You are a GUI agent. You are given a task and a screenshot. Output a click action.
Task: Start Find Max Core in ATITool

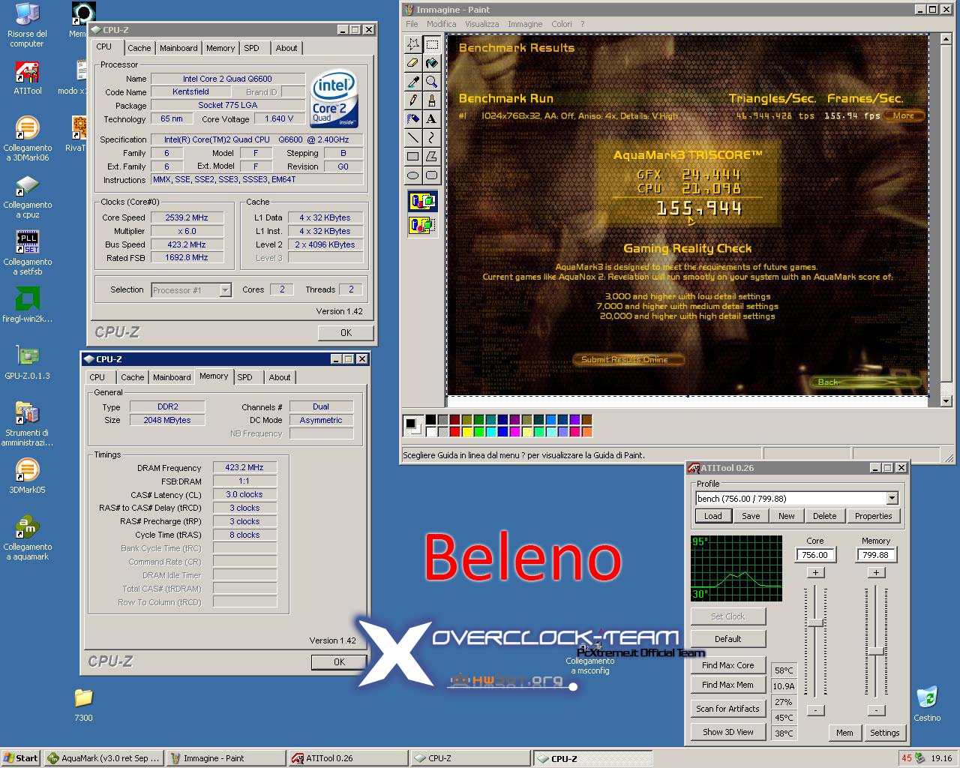(x=727, y=665)
